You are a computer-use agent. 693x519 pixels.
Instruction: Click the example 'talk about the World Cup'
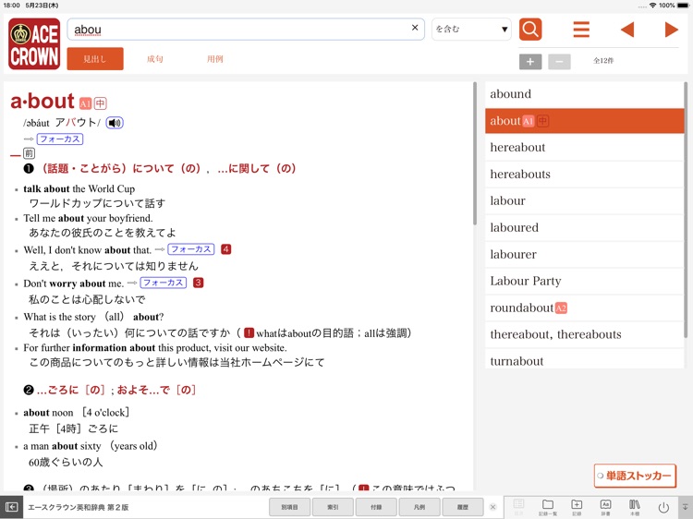[79, 189]
